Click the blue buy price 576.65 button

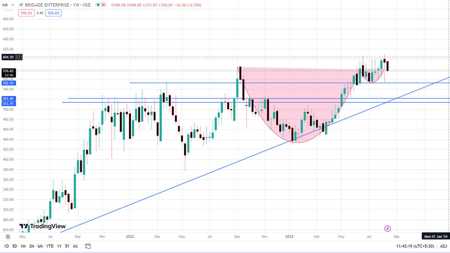[53, 13]
